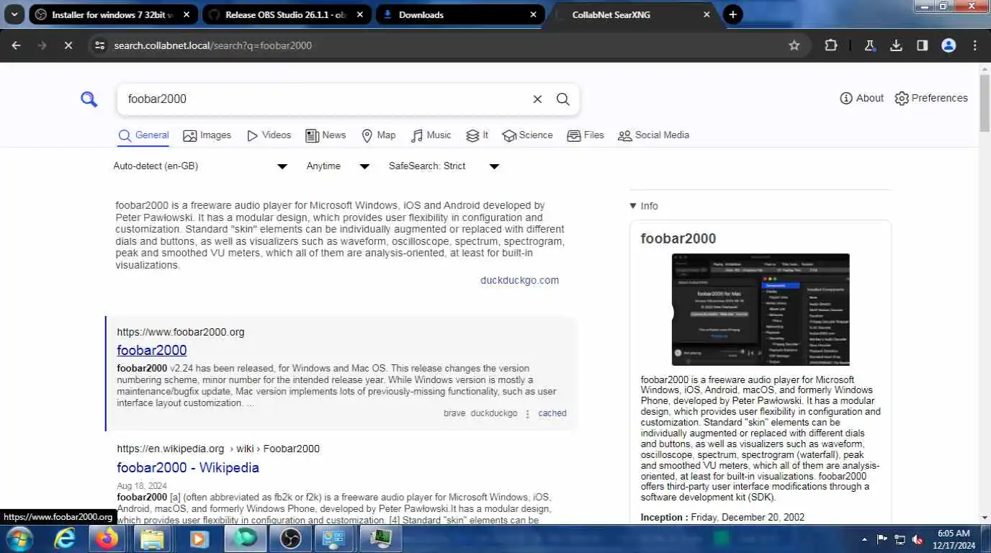
Task: Open the Anytime time range dropdown
Action: click(338, 166)
